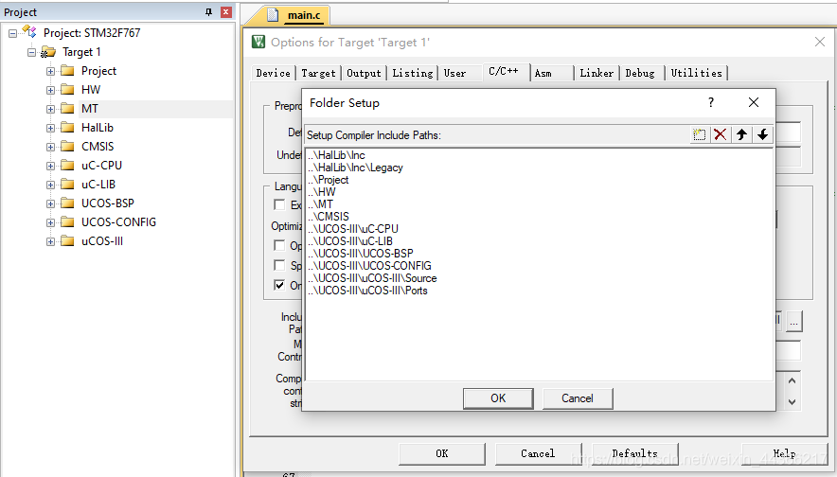Screen dimensions: 837x477
Task: Click the Project STM32F767 workspace icon
Action: (29, 32)
